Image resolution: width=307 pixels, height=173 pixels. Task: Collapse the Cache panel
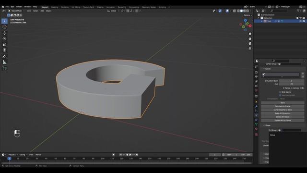click(x=264, y=69)
